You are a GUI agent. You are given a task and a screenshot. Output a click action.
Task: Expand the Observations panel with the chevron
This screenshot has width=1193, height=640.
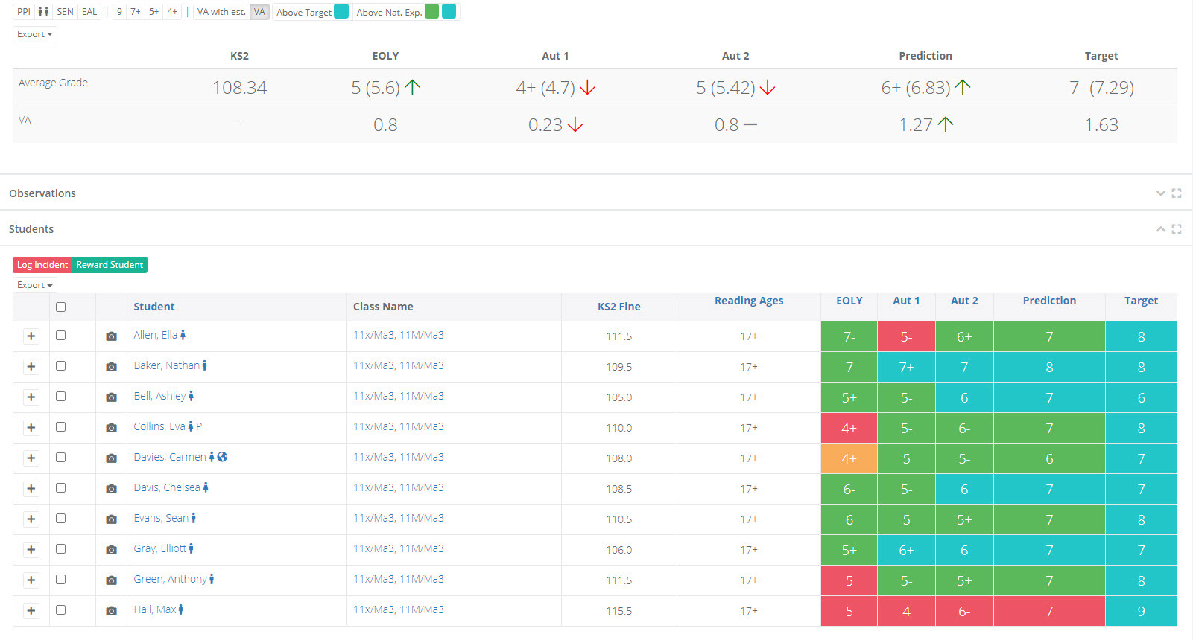click(1160, 193)
